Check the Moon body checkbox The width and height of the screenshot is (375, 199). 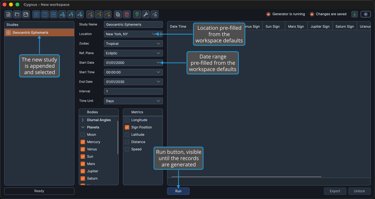coord(83,135)
